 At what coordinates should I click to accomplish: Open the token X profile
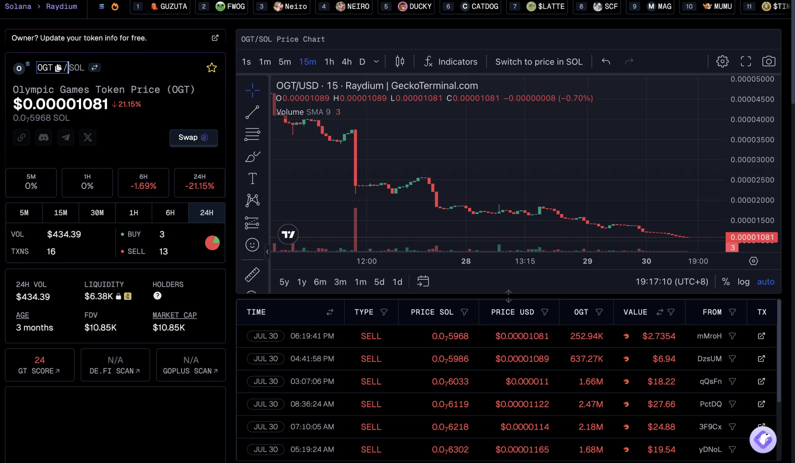point(88,137)
